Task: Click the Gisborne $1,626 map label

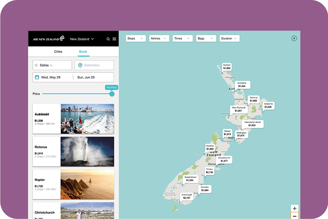Action: [x=268, y=105]
